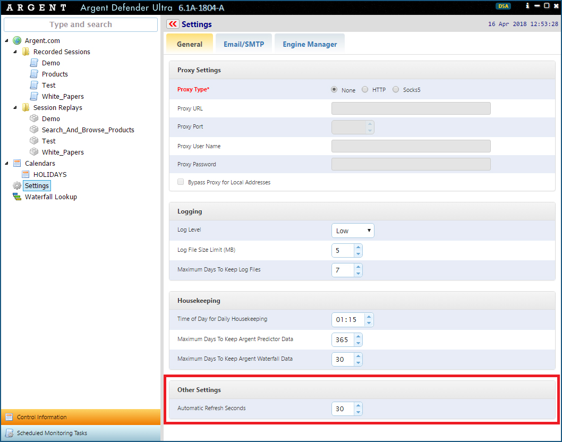Click the DSA badge in title bar

point(503,6)
